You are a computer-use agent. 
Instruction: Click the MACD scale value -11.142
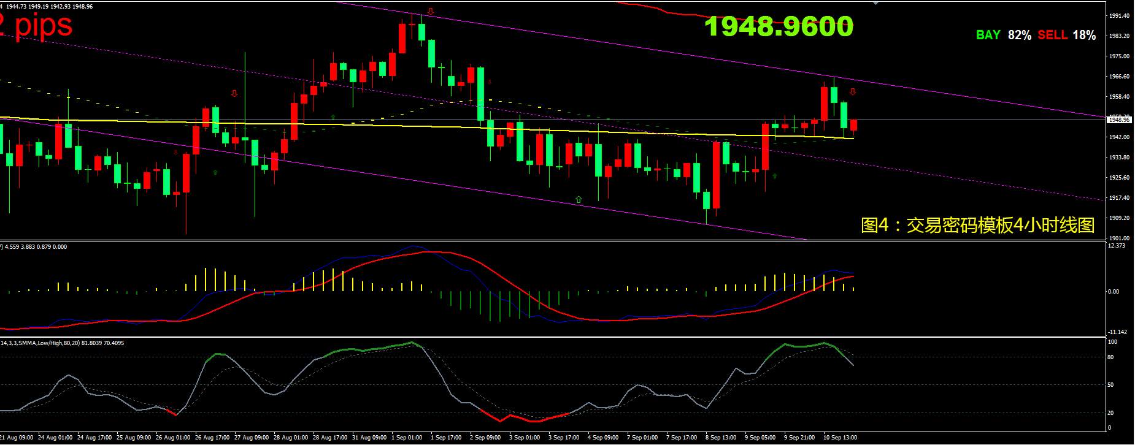[x=1117, y=332]
